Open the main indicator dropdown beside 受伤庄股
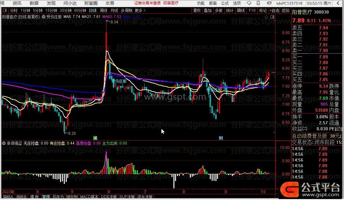The height and width of the screenshot is (200, 345). point(43,17)
